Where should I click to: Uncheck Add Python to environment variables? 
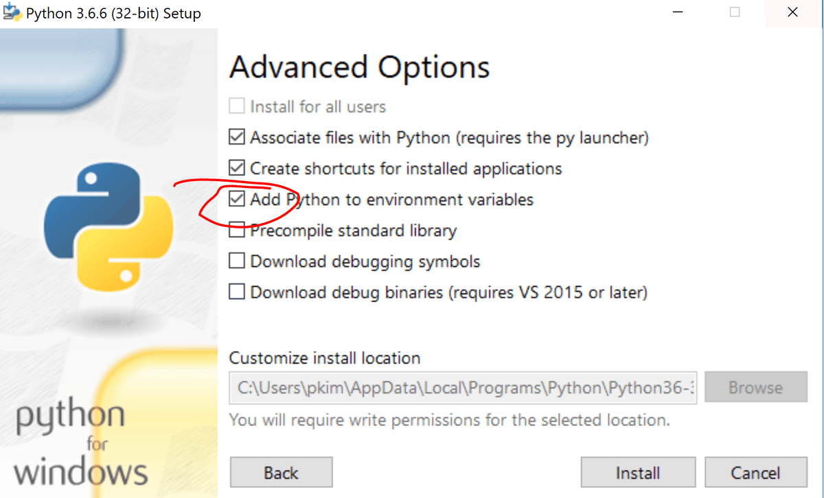237,200
